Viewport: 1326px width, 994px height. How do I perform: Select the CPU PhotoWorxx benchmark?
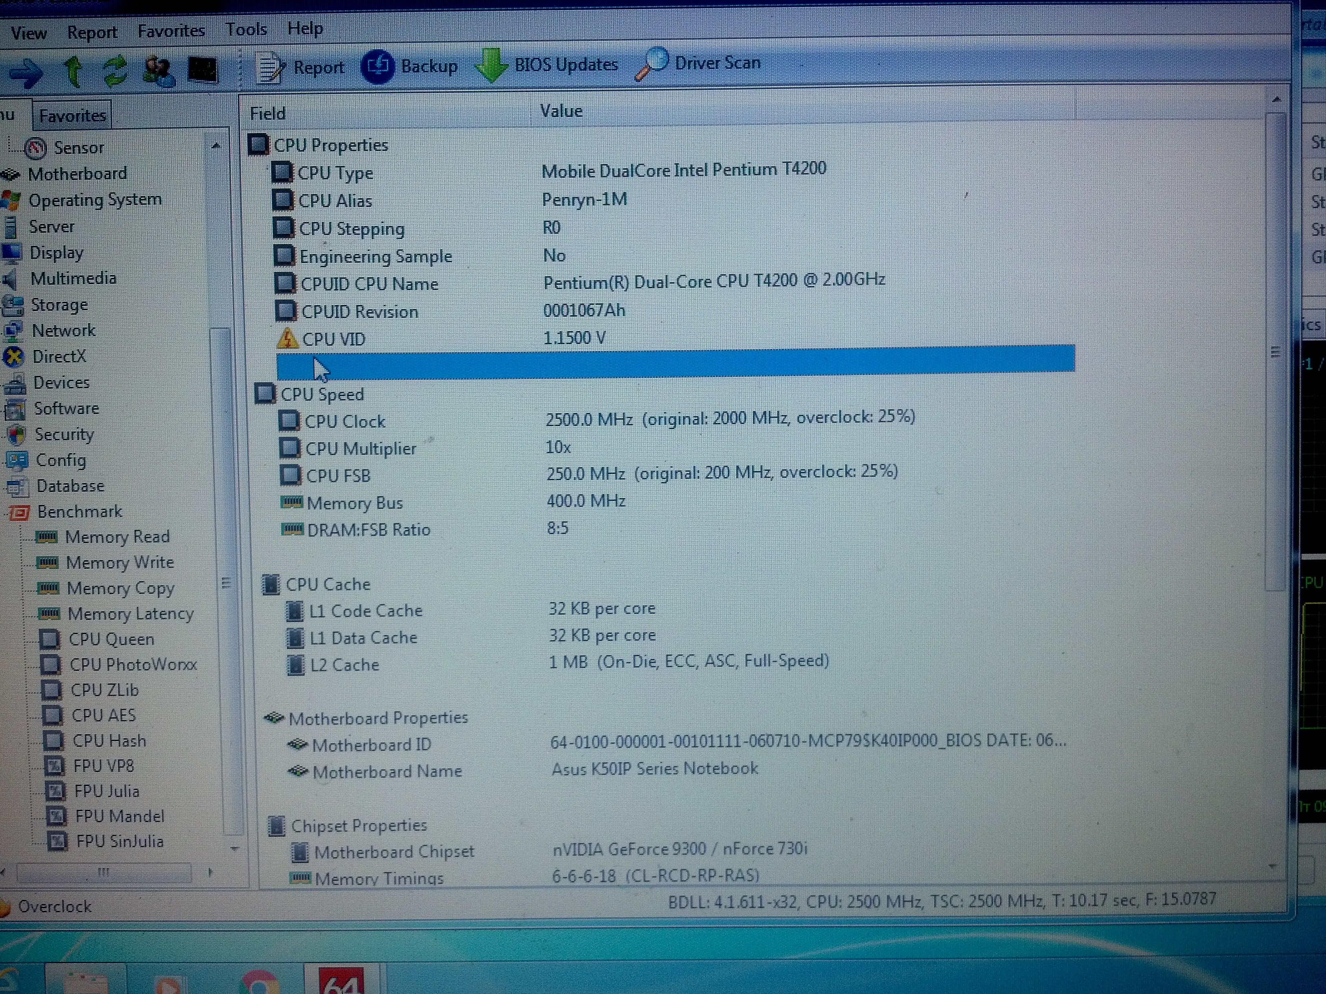click(133, 664)
